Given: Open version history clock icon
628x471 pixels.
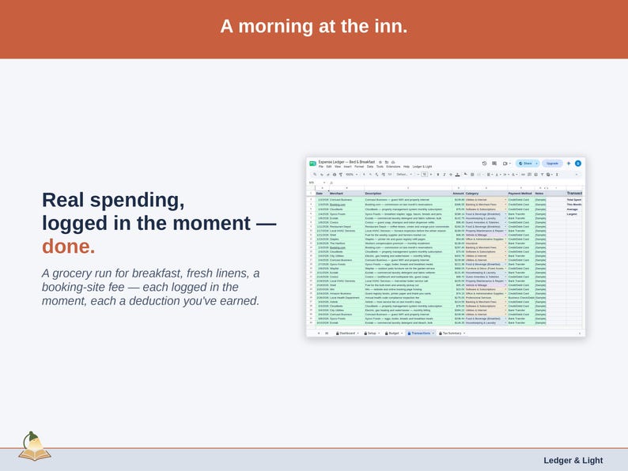Looking at the screenshot, I should point(484,164).
